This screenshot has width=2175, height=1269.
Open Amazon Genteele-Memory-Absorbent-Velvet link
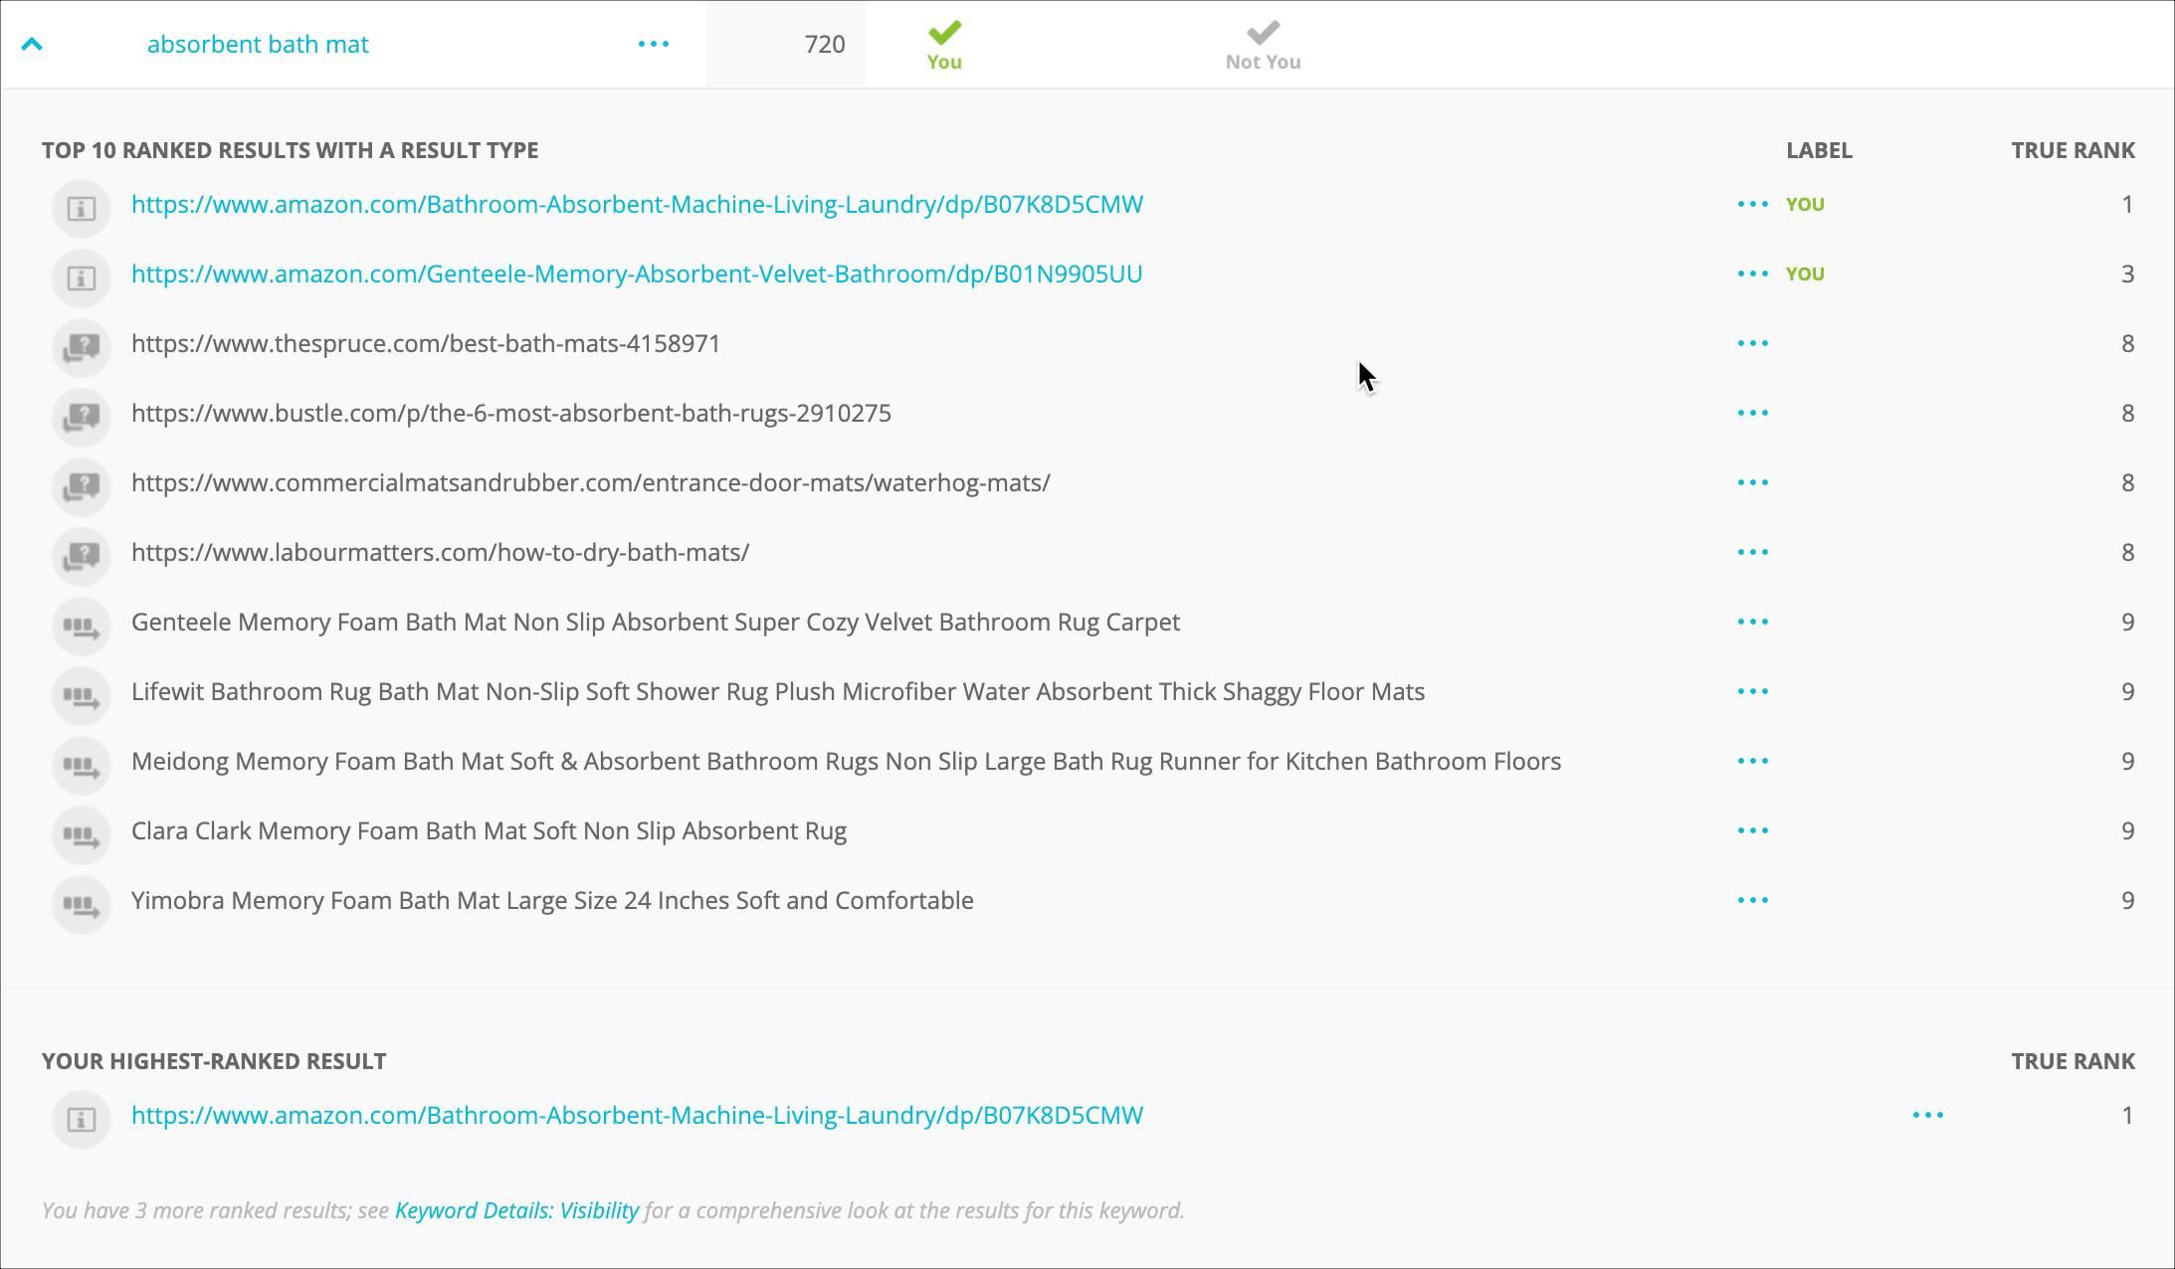(637, 273)
